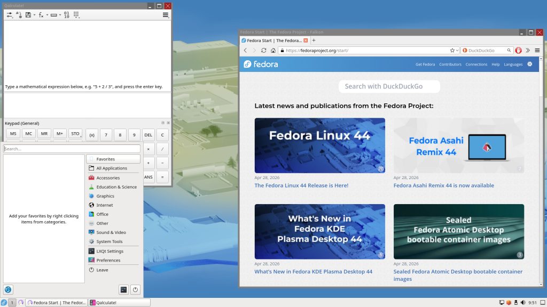Open the Education & Science category
Viewport: 547px width, 307px height.
point(113,187)
